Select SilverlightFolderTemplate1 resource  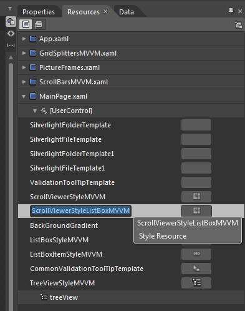pos(72,154)
